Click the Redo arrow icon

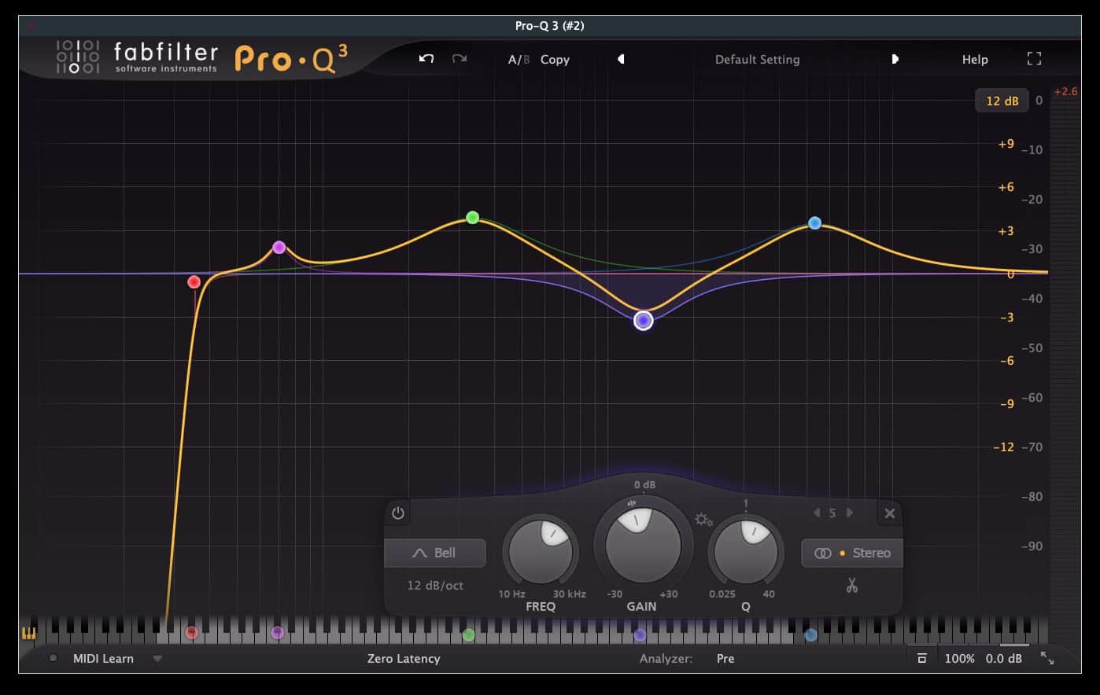460,59
